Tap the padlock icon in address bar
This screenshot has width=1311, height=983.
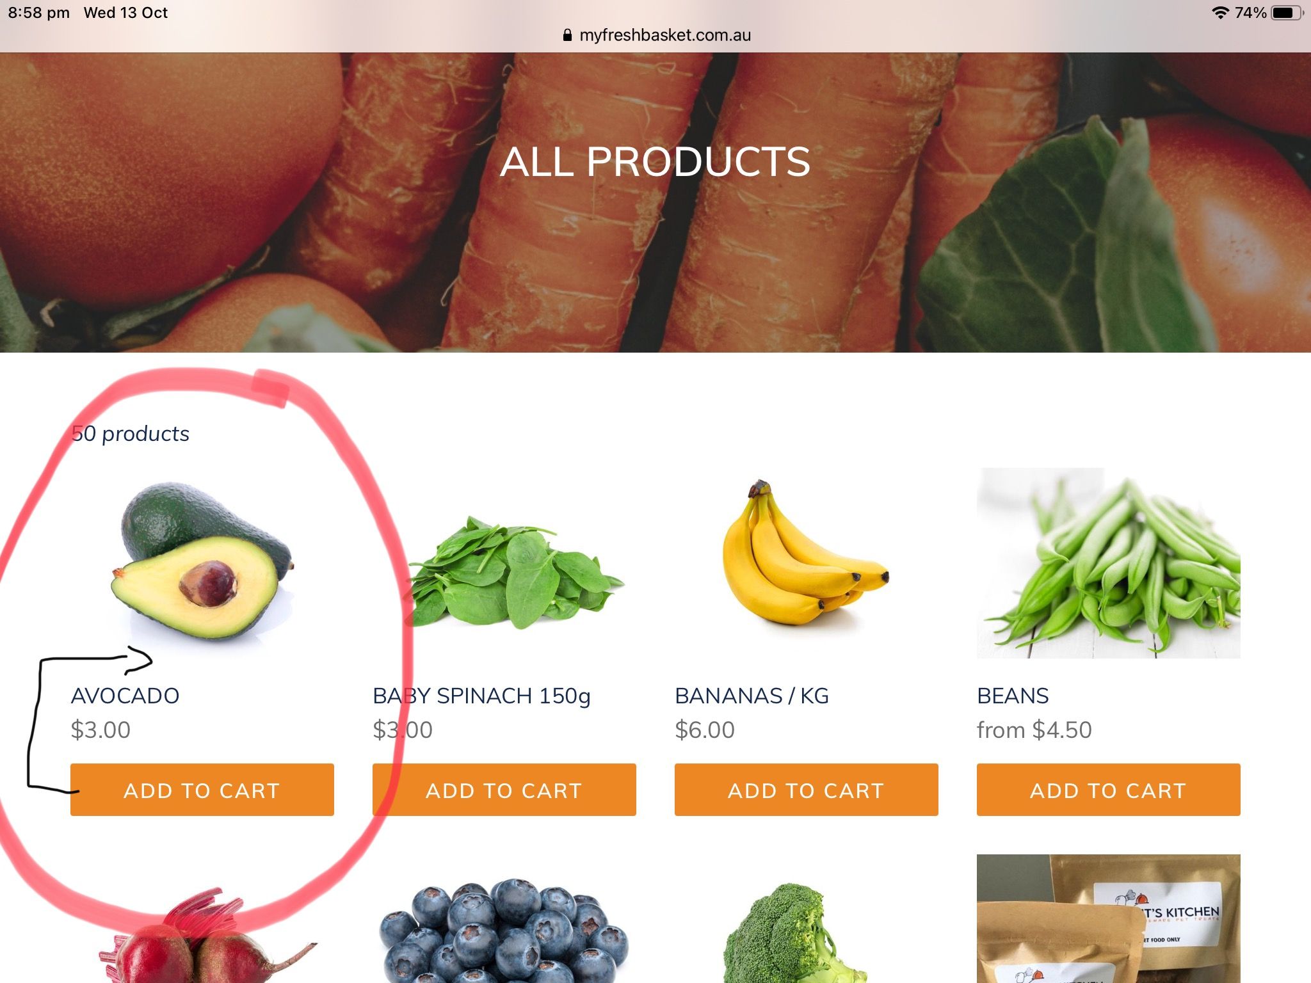pos(567,35)
